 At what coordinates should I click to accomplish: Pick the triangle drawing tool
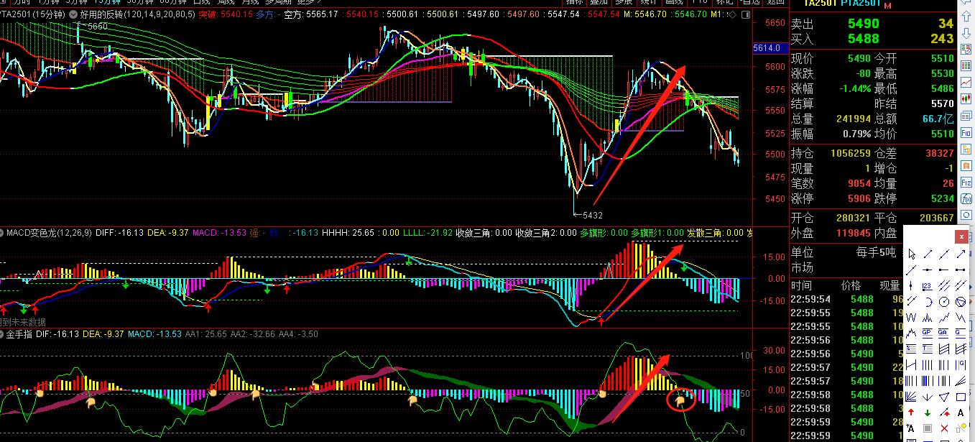point(944,396)
